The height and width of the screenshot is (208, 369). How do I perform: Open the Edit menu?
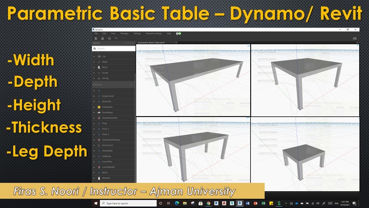[x=104, y=34]
